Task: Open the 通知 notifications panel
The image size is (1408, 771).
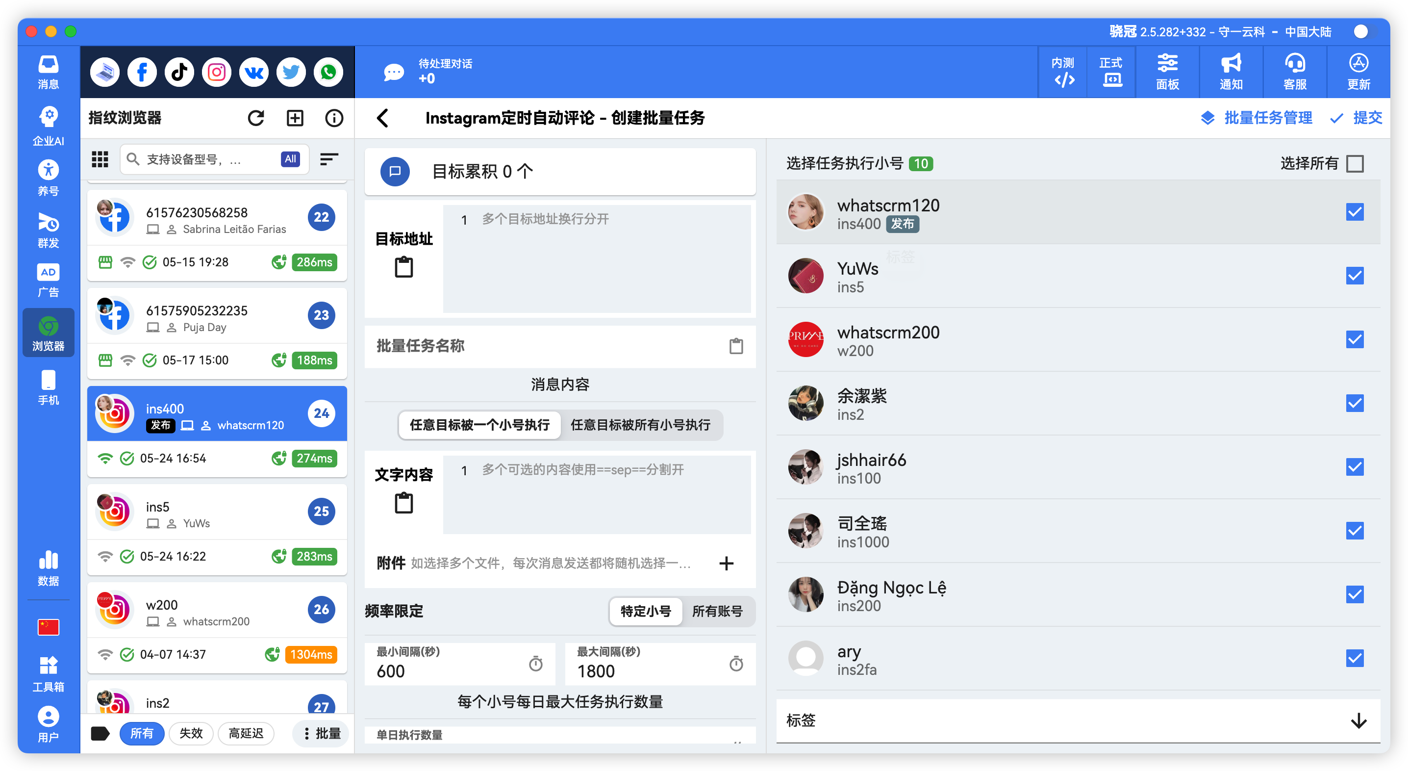Action: (1231, 72)
